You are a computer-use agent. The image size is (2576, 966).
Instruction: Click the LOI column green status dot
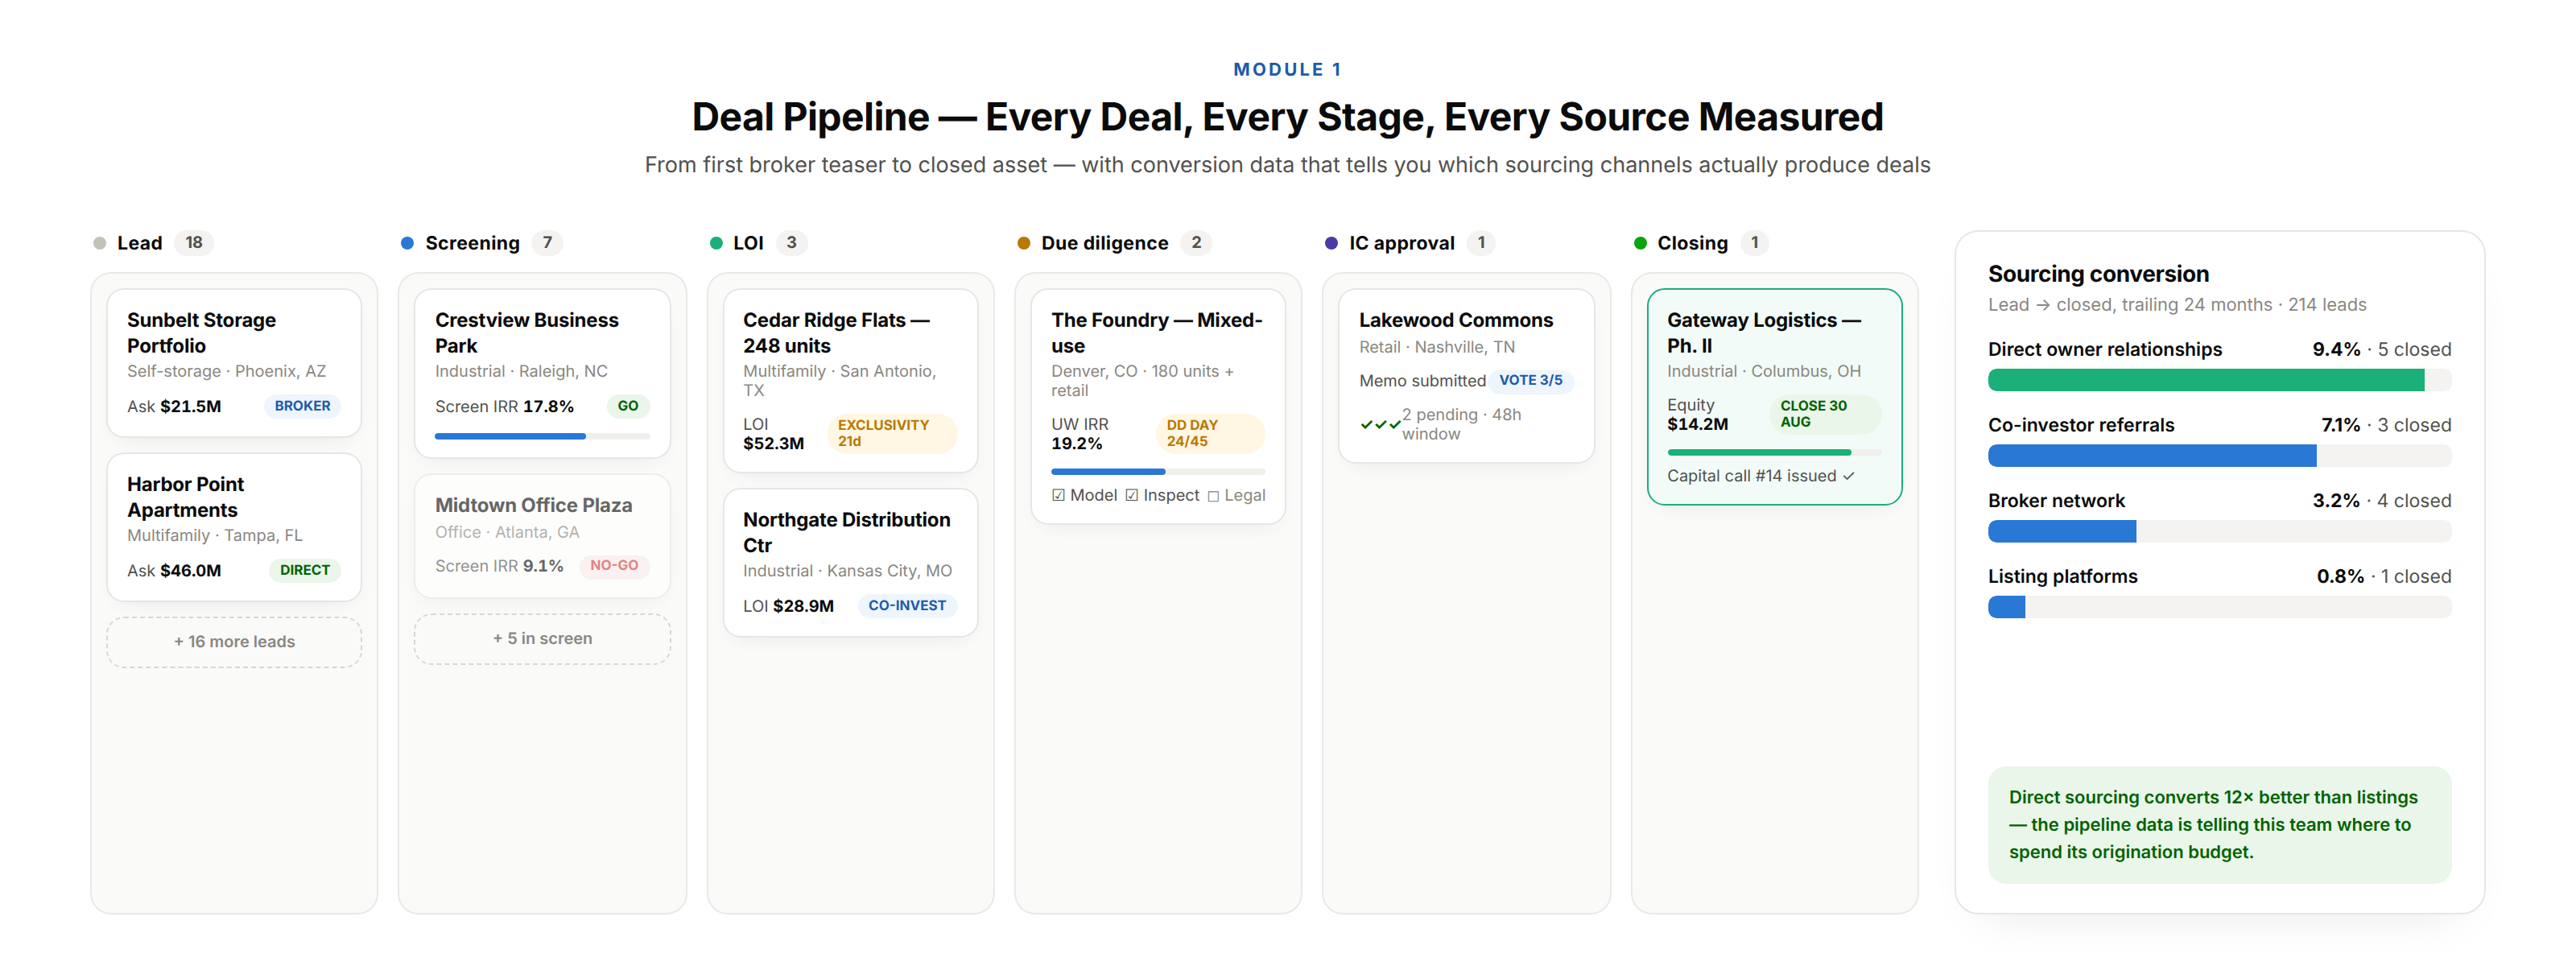pyautogui.click(x=716, y=243)
